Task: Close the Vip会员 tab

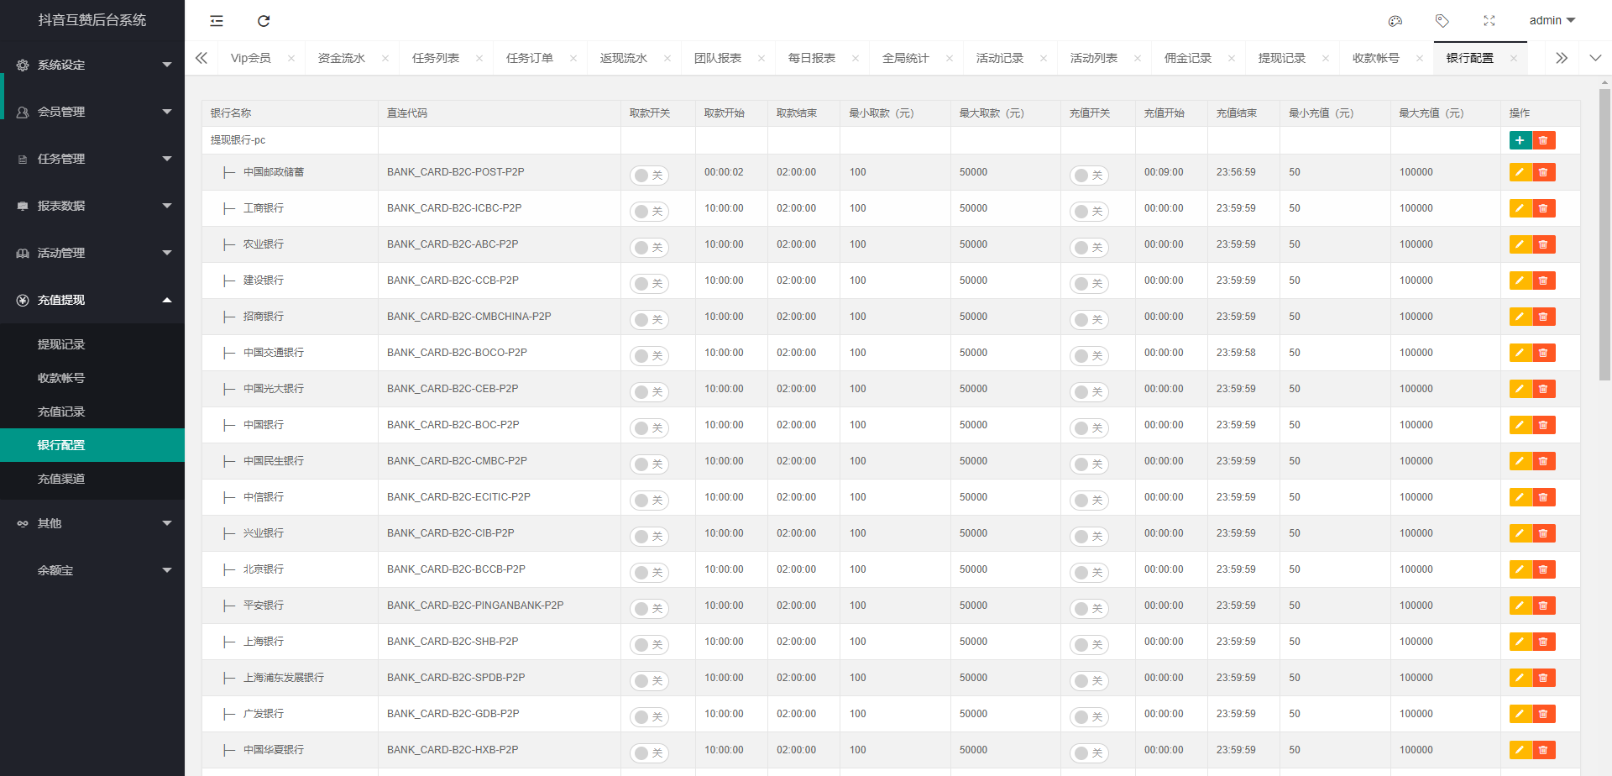Action: point(291,58)
